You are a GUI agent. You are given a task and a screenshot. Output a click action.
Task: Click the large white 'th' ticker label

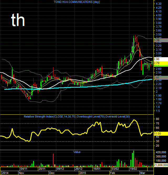tap(18, 20)
